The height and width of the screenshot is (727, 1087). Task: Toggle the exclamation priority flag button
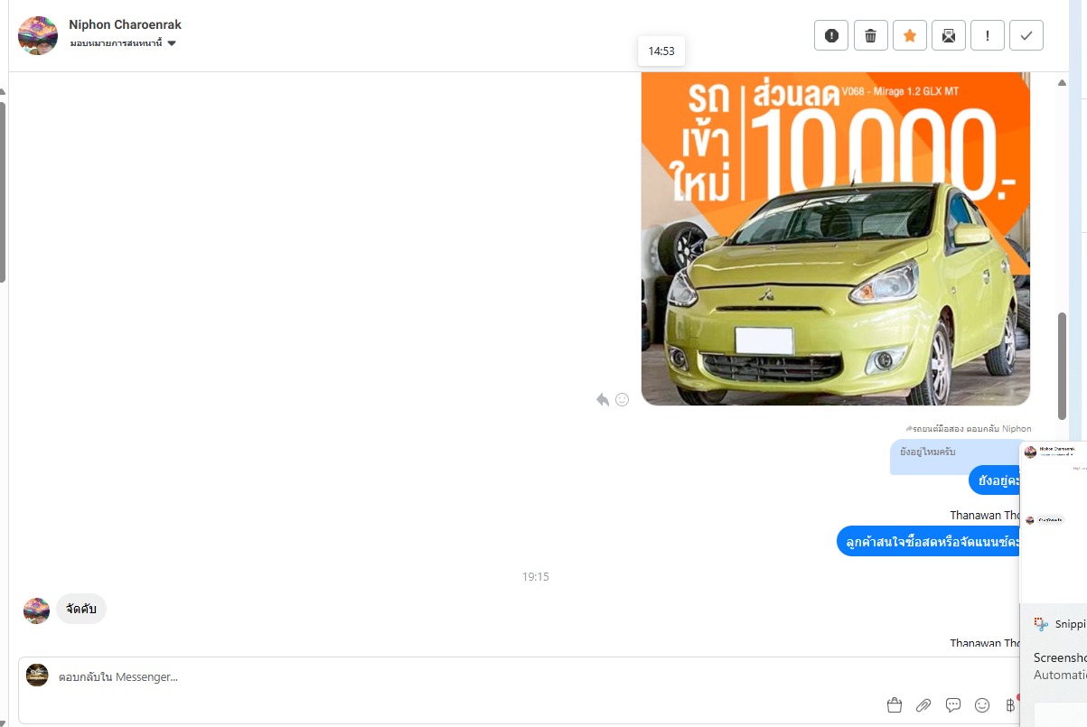pos(987,35)
